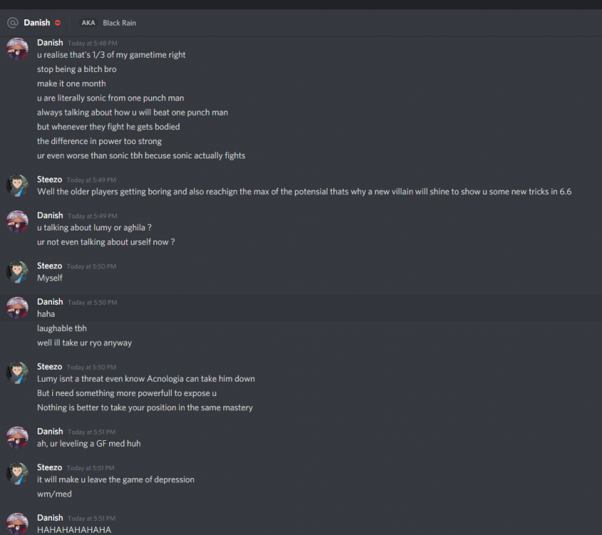This screenshot has width=602, height=535.
Task: Click the 'wm/med' message text
Action: tap(54, 494)
